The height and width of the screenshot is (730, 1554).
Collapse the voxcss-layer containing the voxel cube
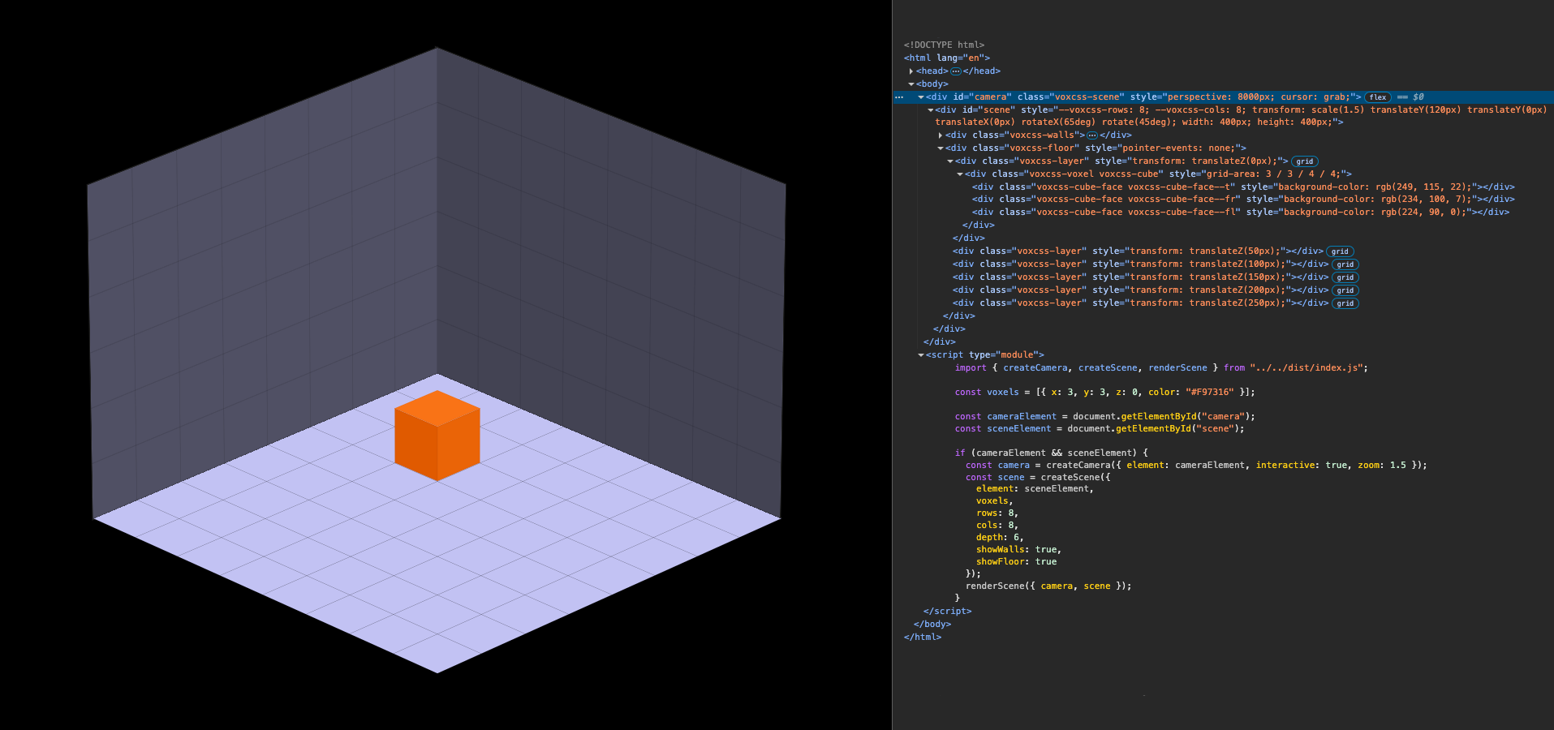(950, 161)
